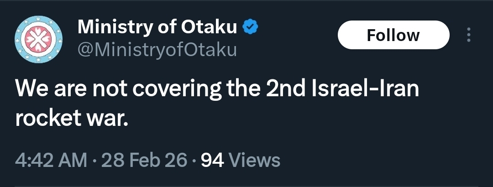Open the Ministry of Otaku display name

(157, 28)
